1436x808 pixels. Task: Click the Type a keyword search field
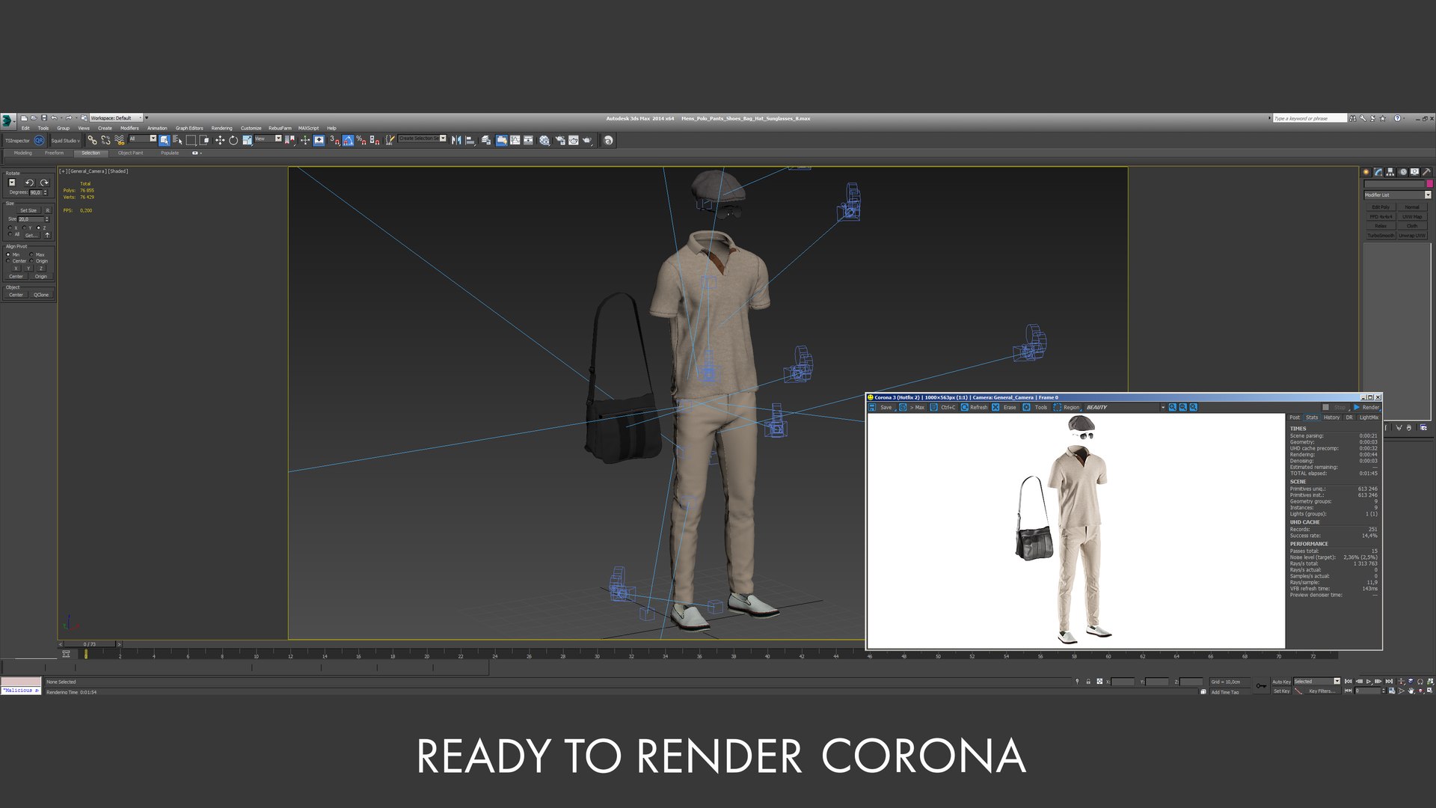[x=1309, y=118]
